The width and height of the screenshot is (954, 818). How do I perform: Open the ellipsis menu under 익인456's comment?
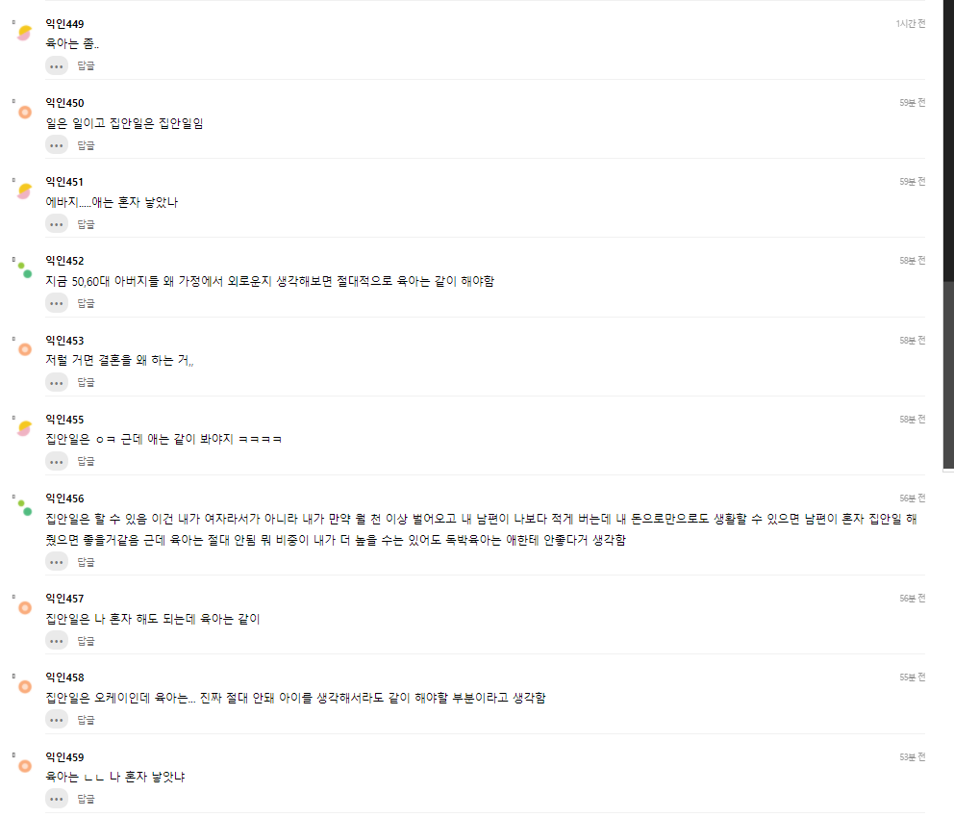(x=57, y=562)
